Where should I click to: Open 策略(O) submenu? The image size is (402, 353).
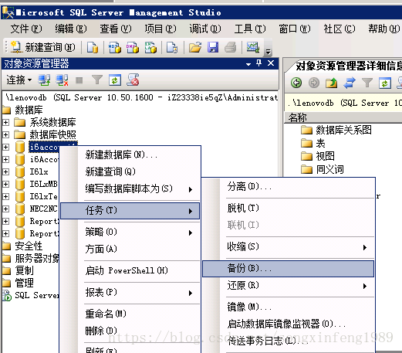(130, 233)
